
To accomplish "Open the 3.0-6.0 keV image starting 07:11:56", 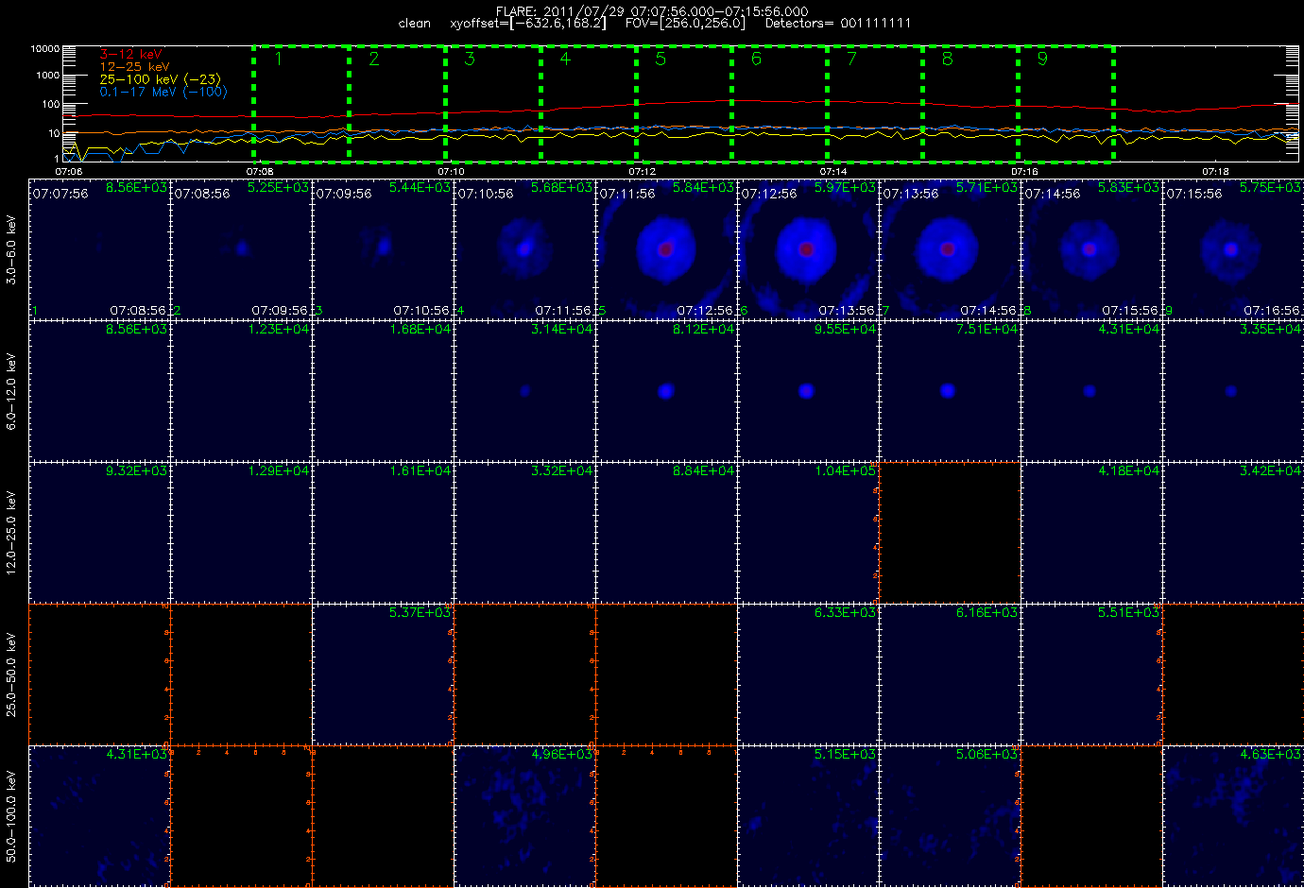I will (x=666, y=248).
